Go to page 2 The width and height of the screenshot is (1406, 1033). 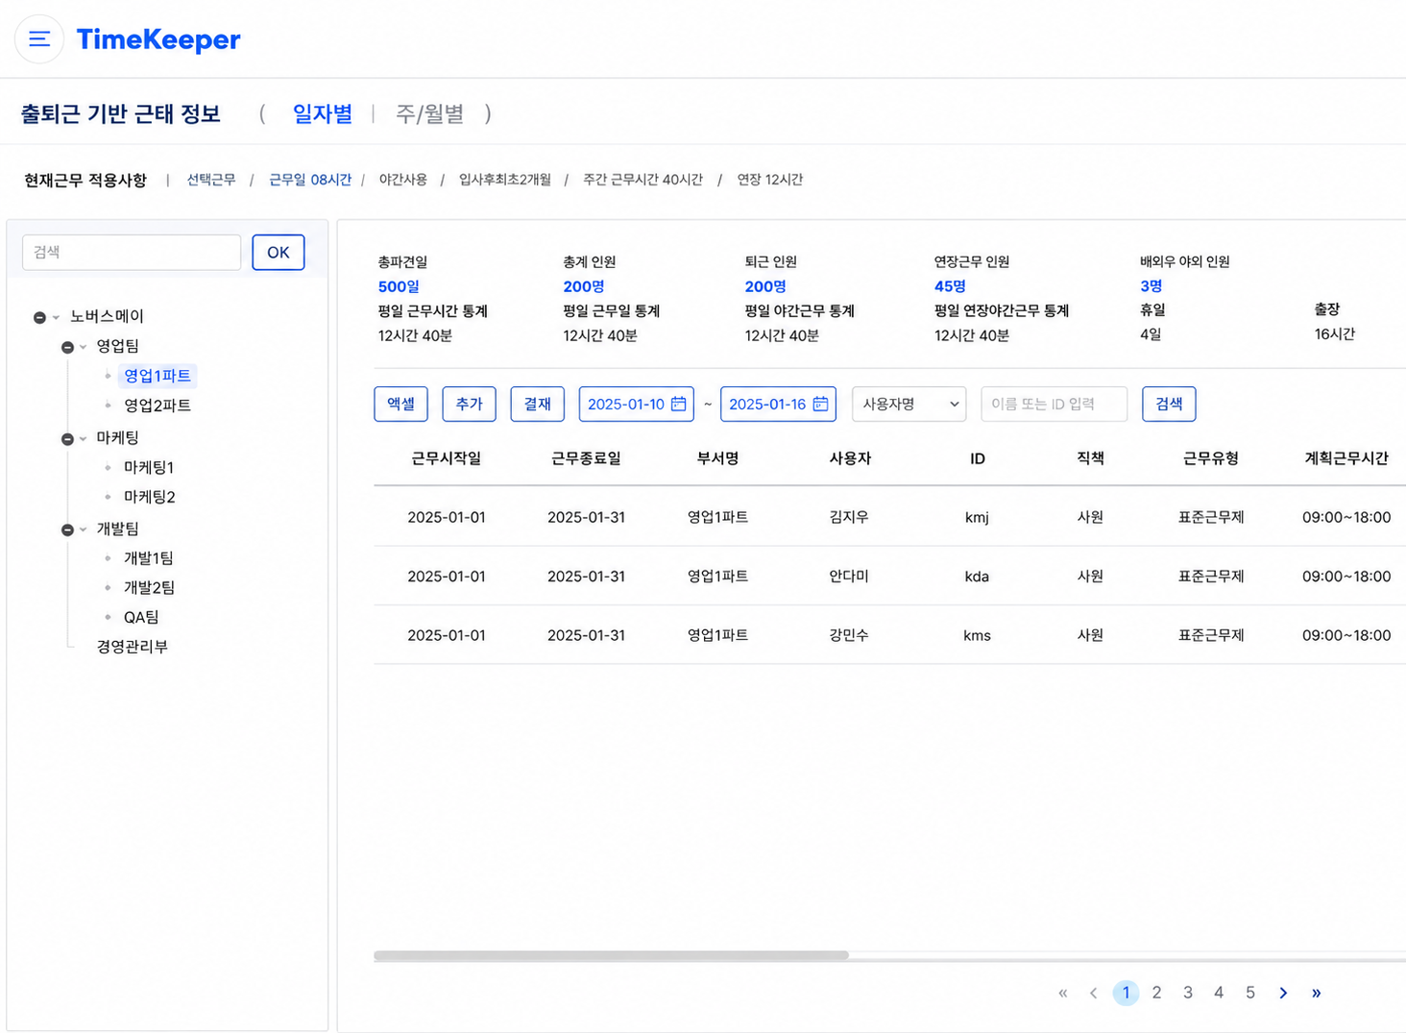[1156, 993]
